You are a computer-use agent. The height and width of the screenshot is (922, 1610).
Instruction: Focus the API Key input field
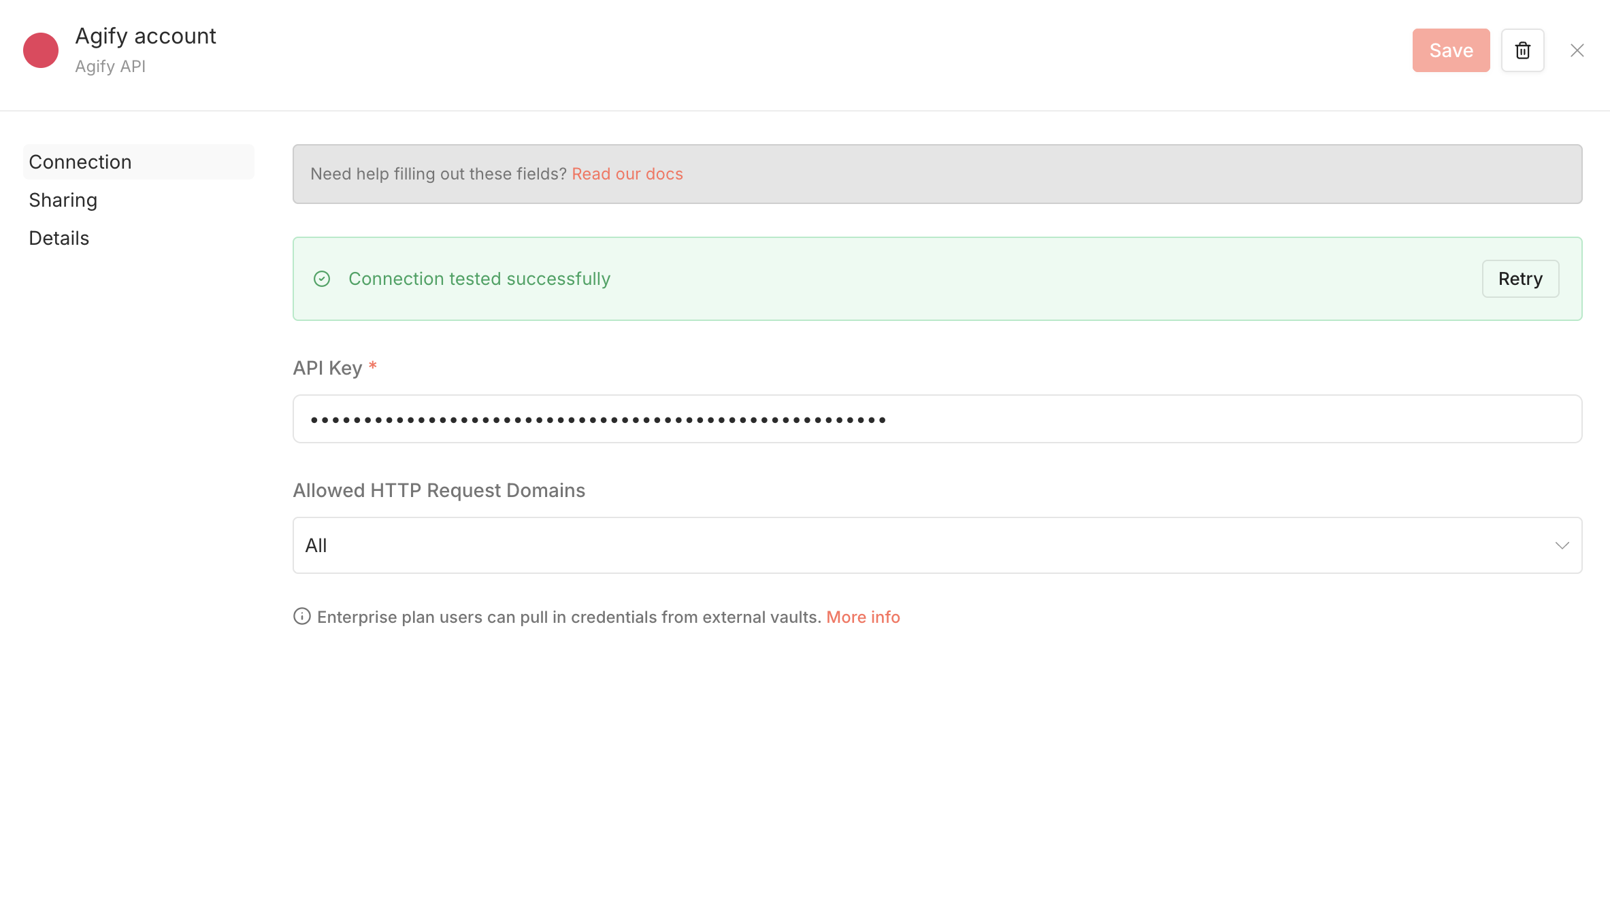pos(937,419)
